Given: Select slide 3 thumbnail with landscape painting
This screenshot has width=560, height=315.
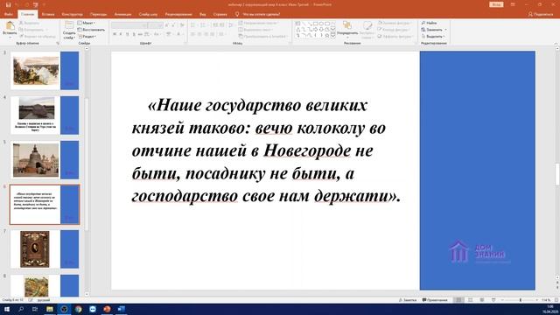Looking at the screenshot, I should 45,70.
